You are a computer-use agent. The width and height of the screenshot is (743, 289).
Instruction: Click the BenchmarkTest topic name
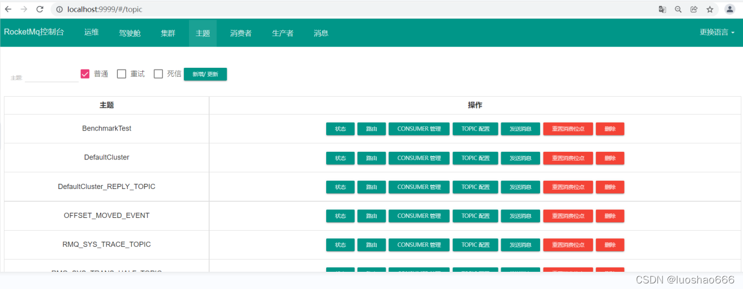[107, 128]
